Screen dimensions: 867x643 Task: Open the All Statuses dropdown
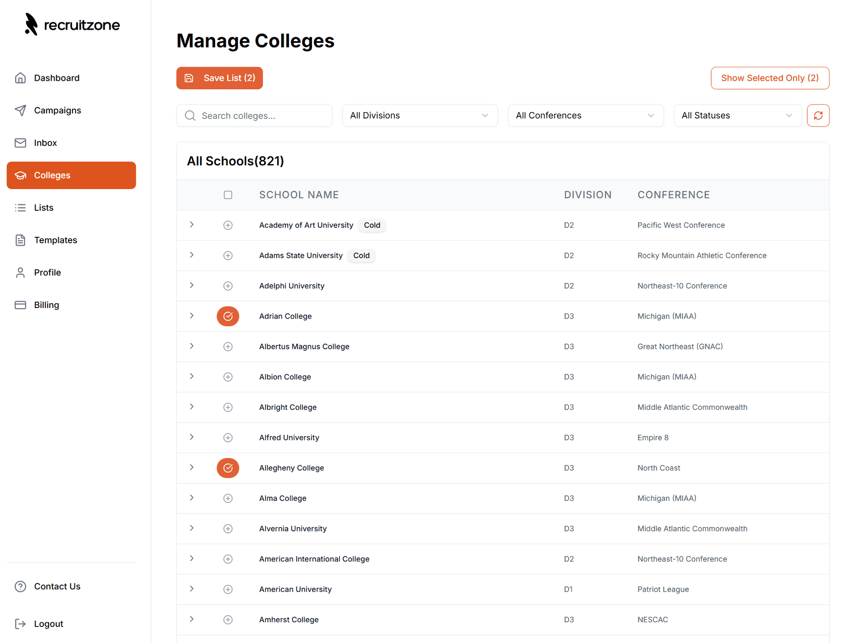tap(737, 115)
